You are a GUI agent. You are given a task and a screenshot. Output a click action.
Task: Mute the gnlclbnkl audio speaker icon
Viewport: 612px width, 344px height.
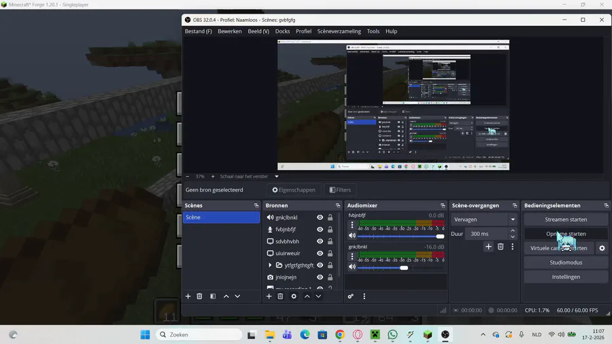click(x=352, y=266)
